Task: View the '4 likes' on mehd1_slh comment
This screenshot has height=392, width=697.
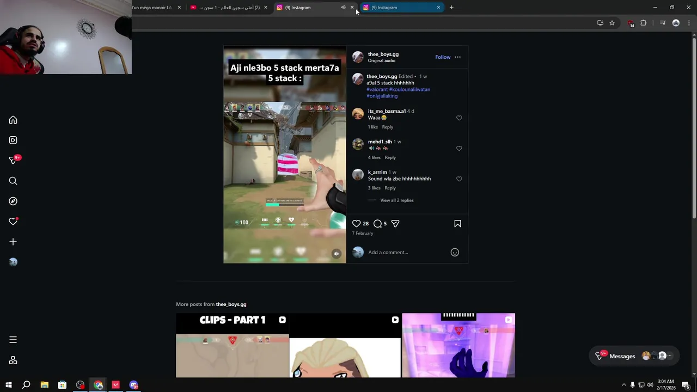Action: (374, 157)
